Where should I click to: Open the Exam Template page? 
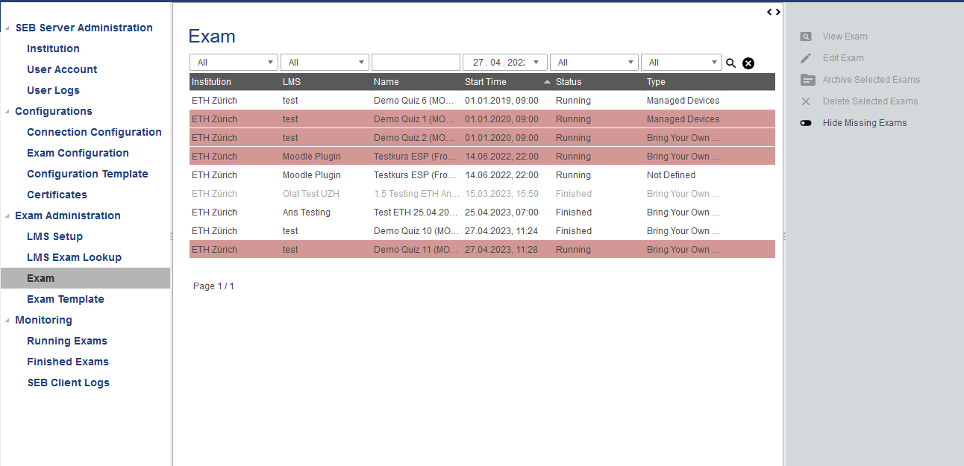(66, 299)
